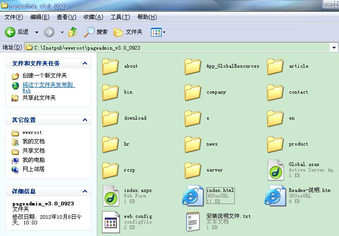The height and width of the screenshot is (236, 339).
Task: Open the Global.asax file icon
Action: tap(276, 170)
